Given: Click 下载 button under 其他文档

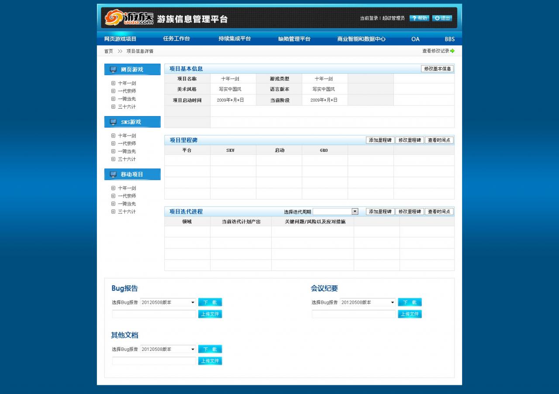Looking at the screenshot, I should [x=210, y=349].
